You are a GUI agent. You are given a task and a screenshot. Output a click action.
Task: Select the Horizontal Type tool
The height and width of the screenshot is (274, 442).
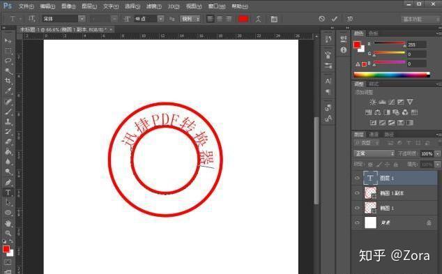(x=8, y=192)
